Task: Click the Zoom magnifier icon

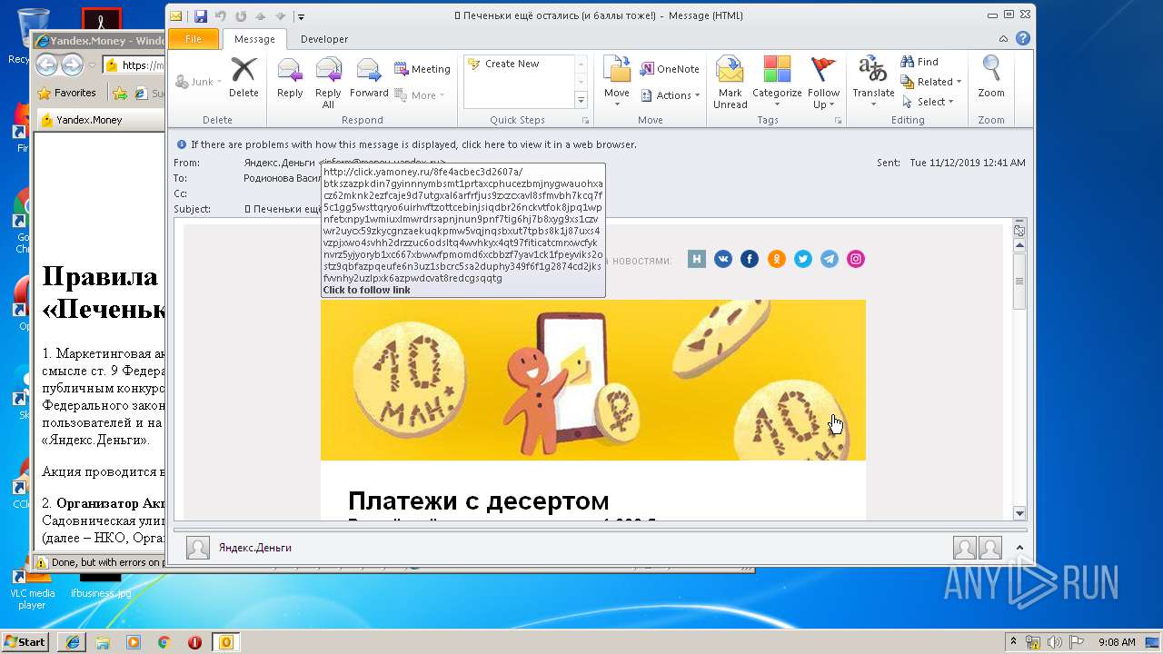Action: (991, 77)
